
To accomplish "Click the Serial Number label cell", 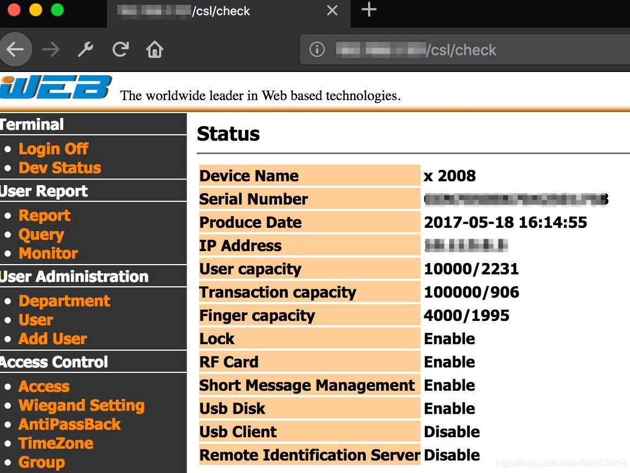I will [310, 199].
